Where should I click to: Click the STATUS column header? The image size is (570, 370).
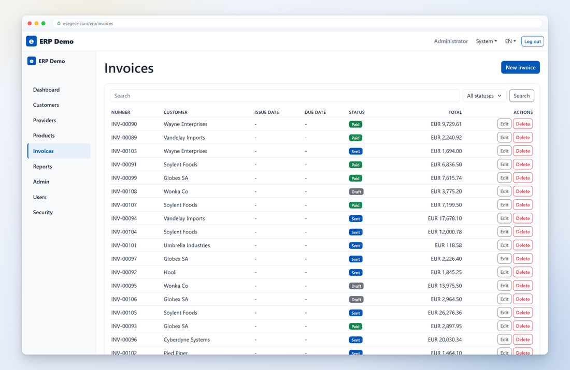tap(357, 112)
